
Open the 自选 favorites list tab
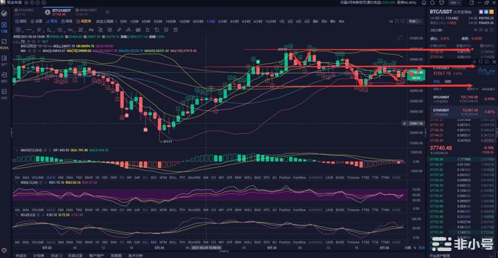click(437, 82)
